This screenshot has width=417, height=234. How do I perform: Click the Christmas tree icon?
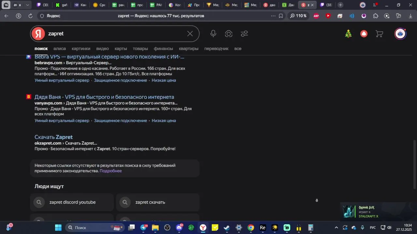pos(349,34)
